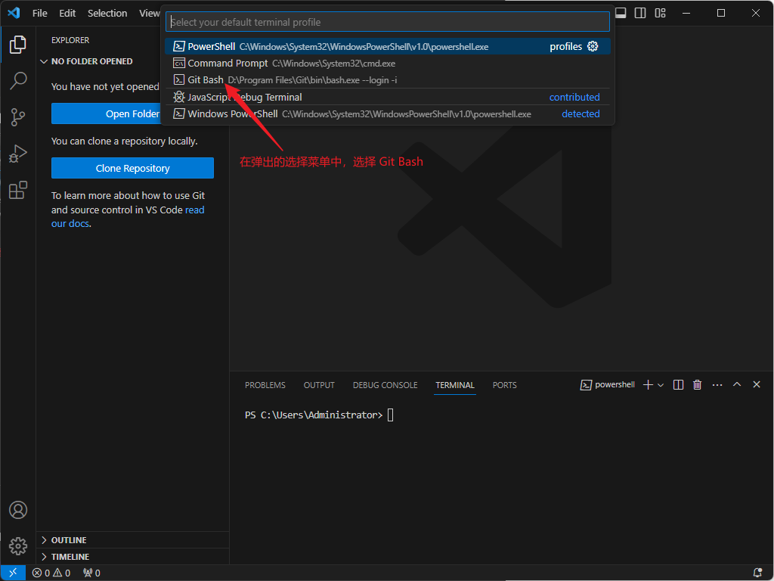The width and height of the screenshot is (774, 581).
Task: Add a new terminal with plus icon
Action: (648, 385)
